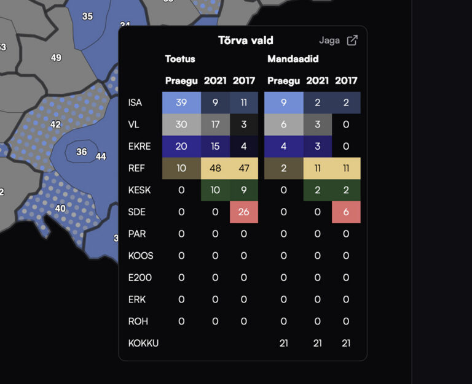Click the Tõrva vald popup title
Viewport: 472px width, 384px height.
[x=245, y=40]
